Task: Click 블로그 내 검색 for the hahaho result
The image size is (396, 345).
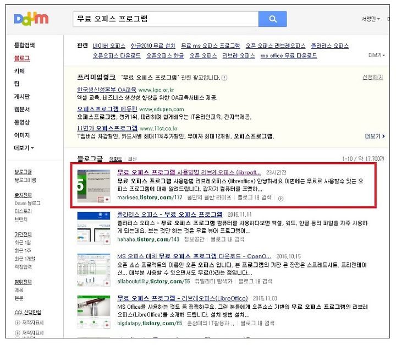Action: pos(227,239)
